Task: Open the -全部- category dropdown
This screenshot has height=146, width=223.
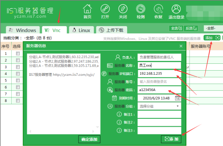Action: click(x=213, y=28)
